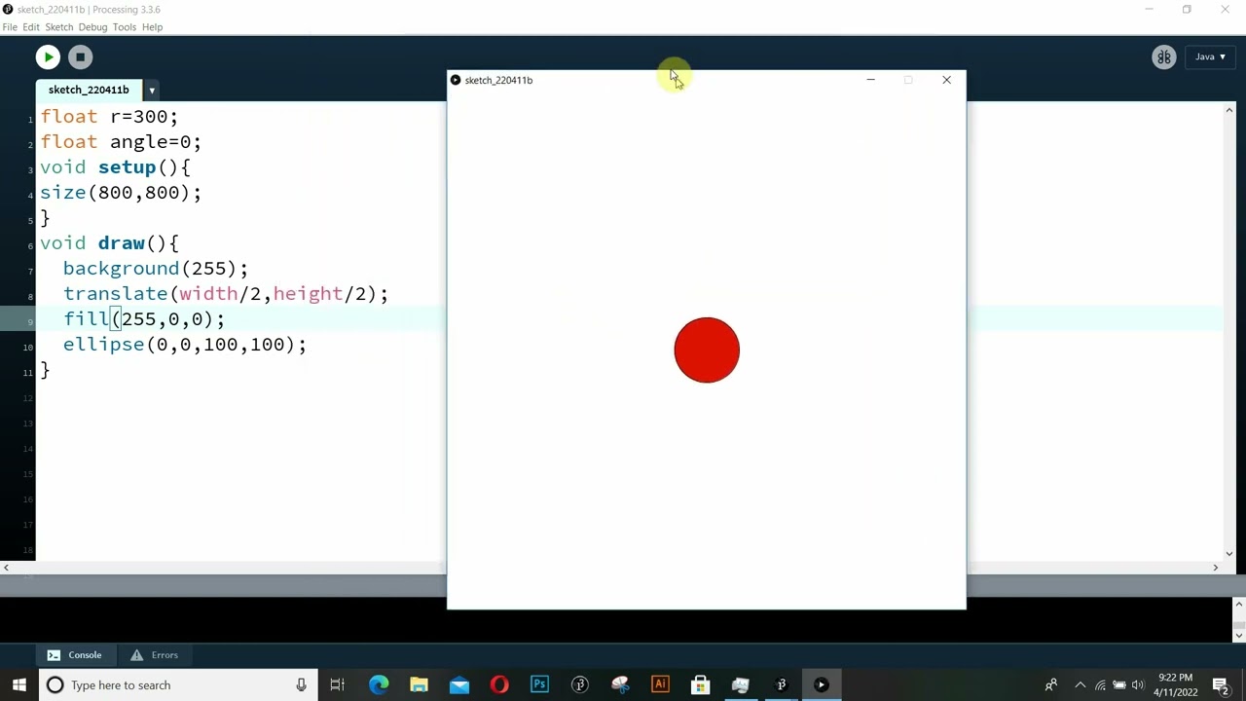This screenshot has height=701, width=1246.
Task: Open the People icon in the system tray
Action: (1051, 684)
